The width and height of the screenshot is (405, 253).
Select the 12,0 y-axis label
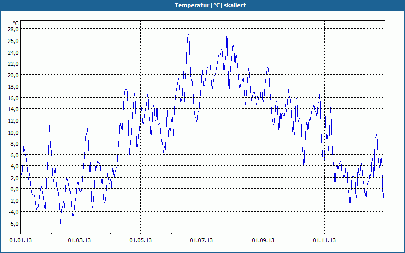tap(13, 120)
